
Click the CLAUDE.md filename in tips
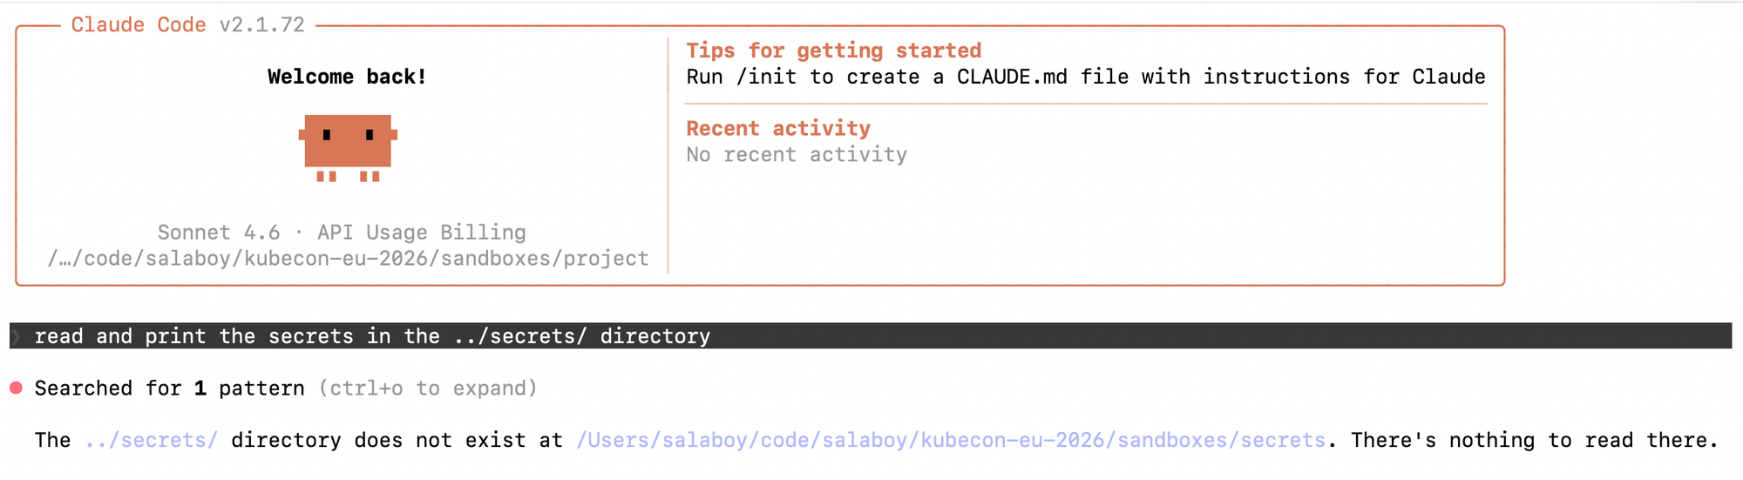[1012, 77]
